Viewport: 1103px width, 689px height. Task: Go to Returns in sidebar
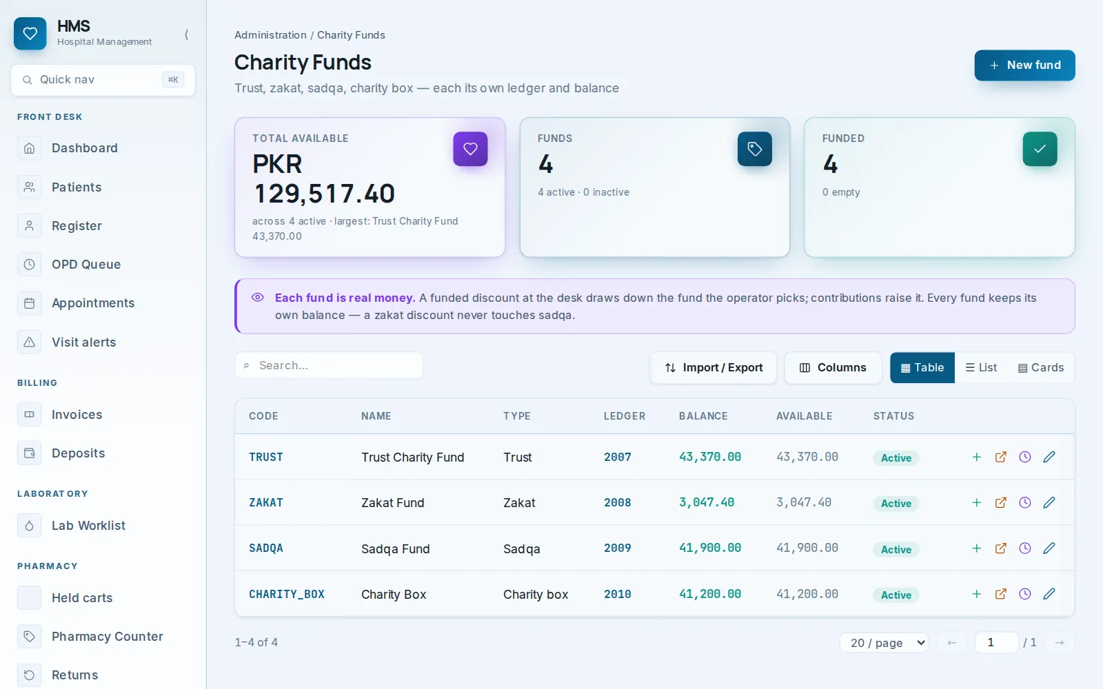[x=103, y=675]
